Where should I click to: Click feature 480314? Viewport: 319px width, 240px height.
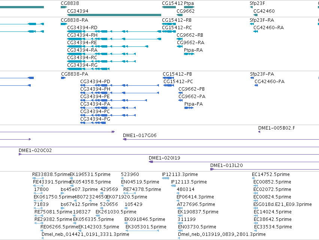(186, 189)
